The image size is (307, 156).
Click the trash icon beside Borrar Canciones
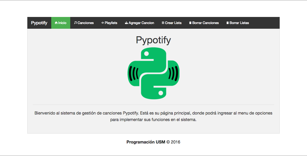pyautogui.click(x=190, y=23)
